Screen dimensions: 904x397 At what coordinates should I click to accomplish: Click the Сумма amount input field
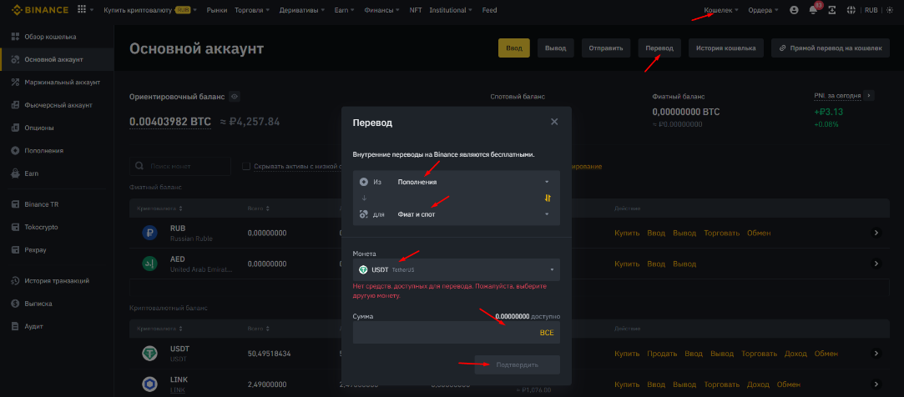coord(456,333)
